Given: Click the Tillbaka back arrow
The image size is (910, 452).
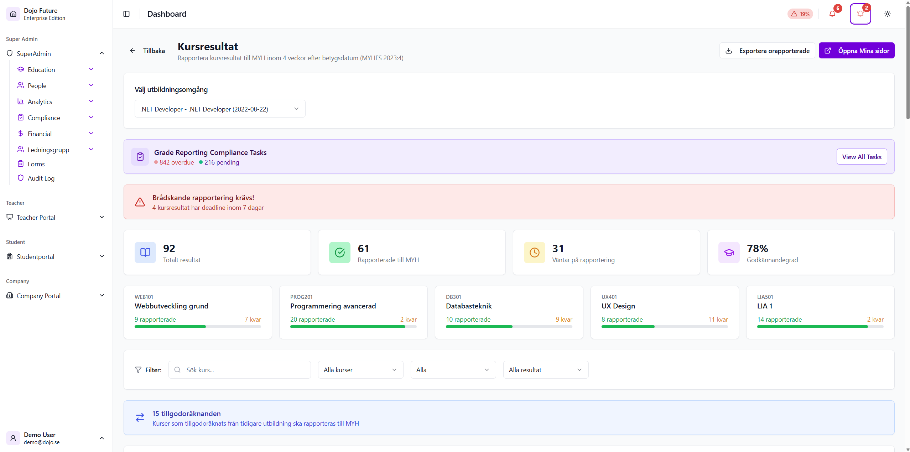Looking at the screenshot, I should pyautogui.click(x=132, y=50).
